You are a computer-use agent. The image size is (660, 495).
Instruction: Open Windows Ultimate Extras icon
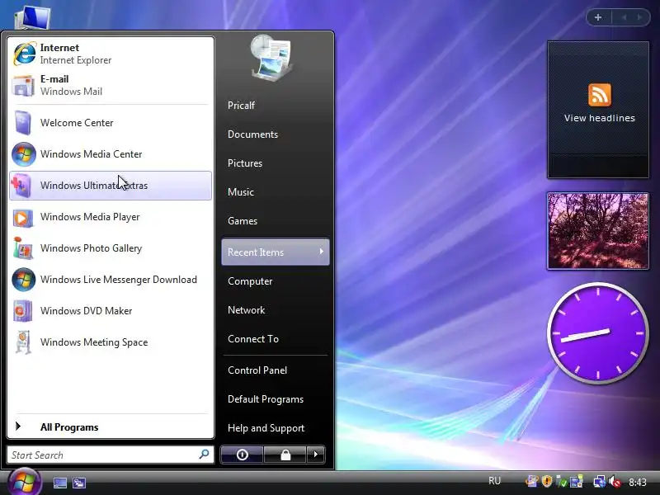coord(21,186)
